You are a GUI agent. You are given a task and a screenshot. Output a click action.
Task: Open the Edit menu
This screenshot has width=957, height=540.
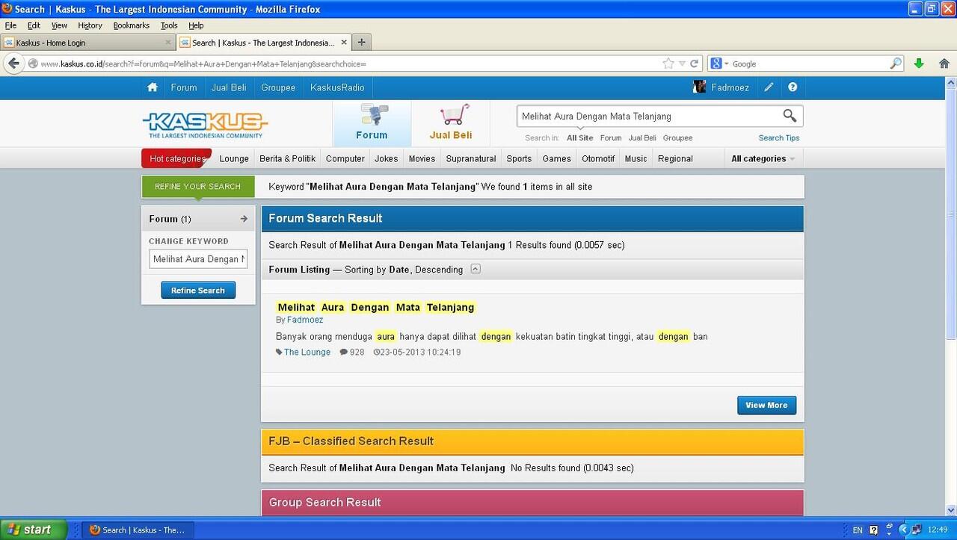(x=34, y=25)
